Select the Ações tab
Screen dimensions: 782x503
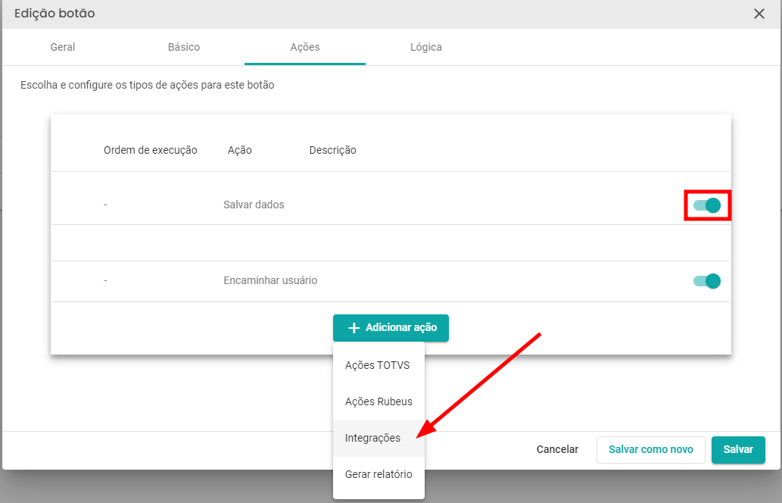305,47
